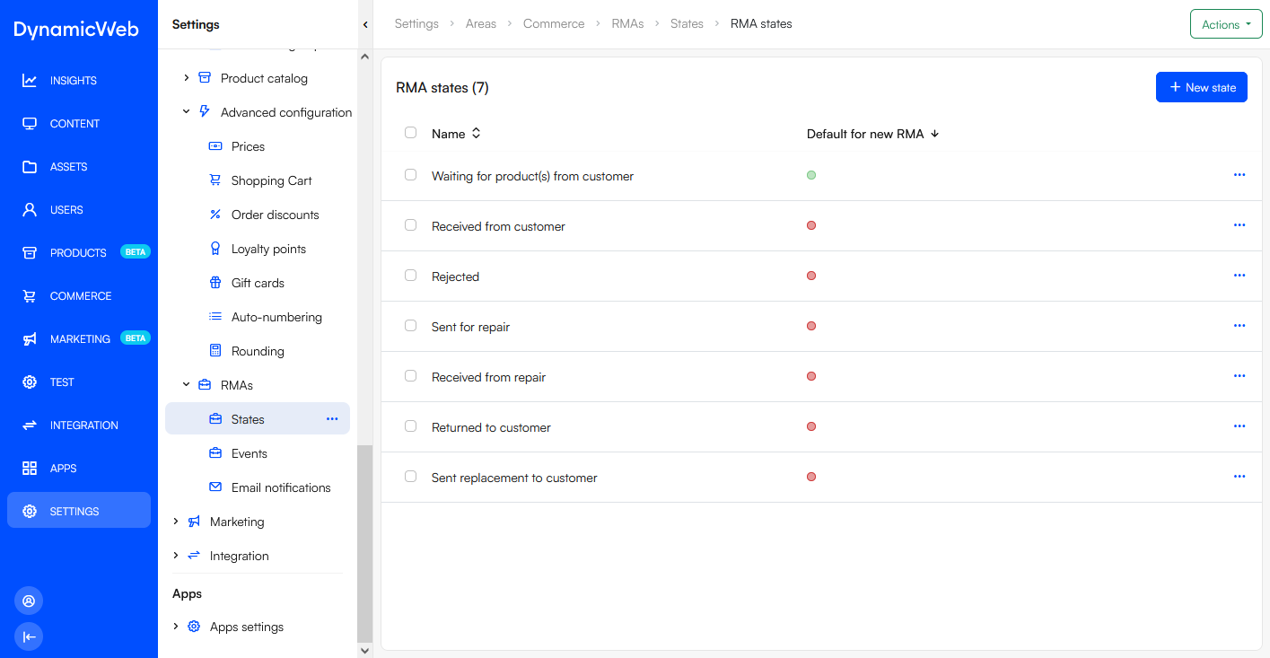The height and width of the screenshot is (658, 1270).
Task: Click the Marketing megaphone icon in main nav
Action: click(30, 339)
